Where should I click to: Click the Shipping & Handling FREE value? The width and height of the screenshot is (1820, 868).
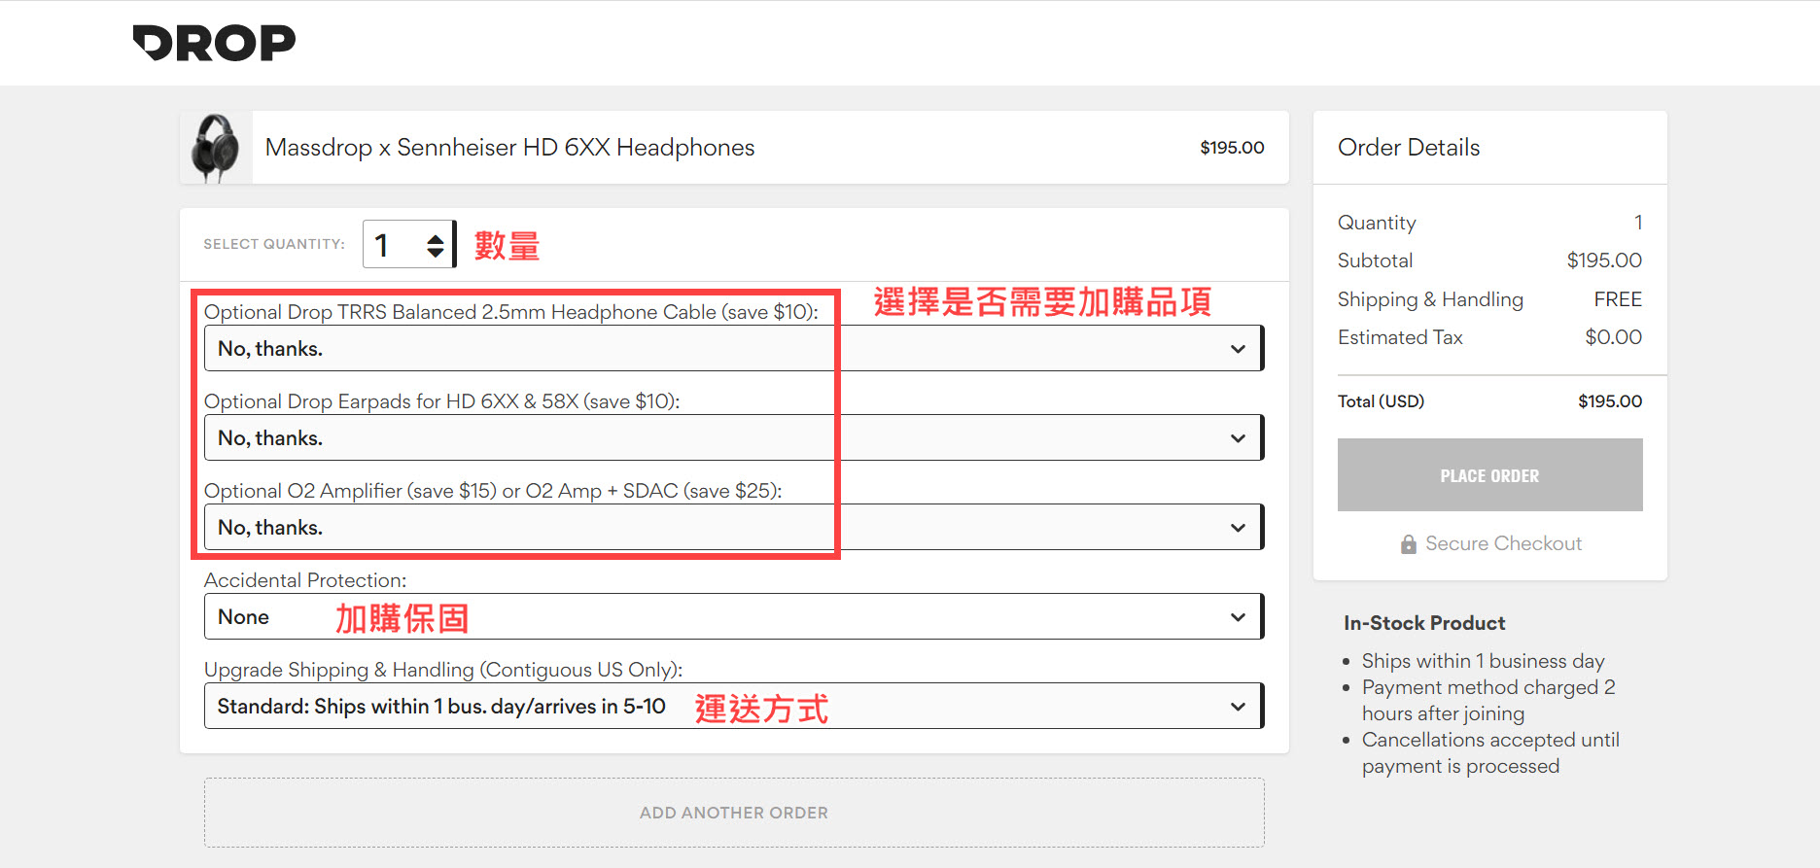coord(1618,299)
